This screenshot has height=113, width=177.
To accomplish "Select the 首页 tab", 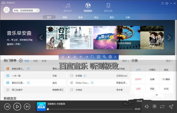I will pyautogui.click(x=49, y=17).
